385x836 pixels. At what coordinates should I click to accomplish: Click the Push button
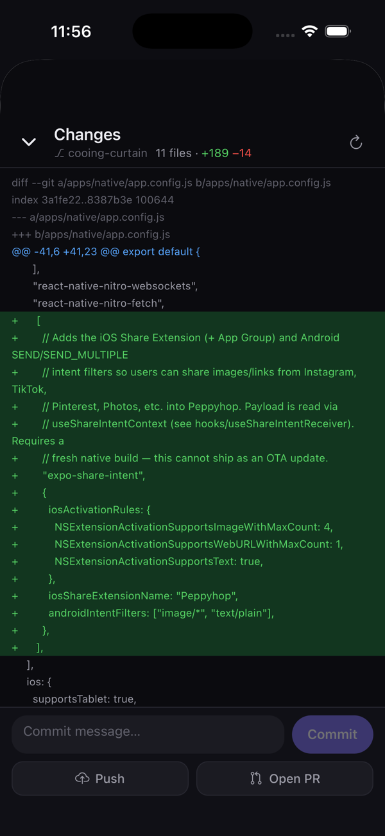pos(100,778)
